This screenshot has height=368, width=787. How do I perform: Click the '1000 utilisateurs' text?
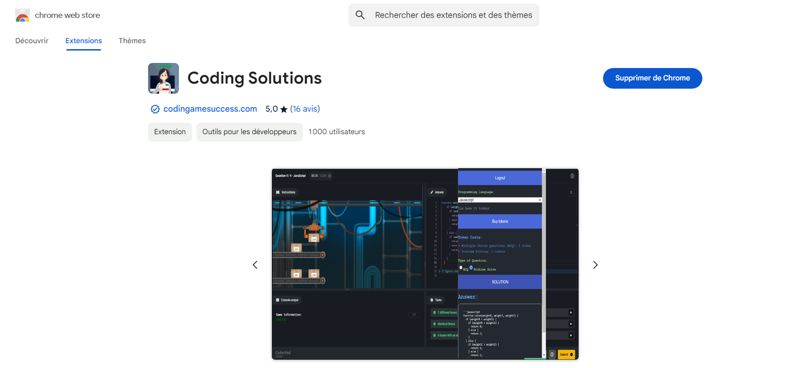337,132
